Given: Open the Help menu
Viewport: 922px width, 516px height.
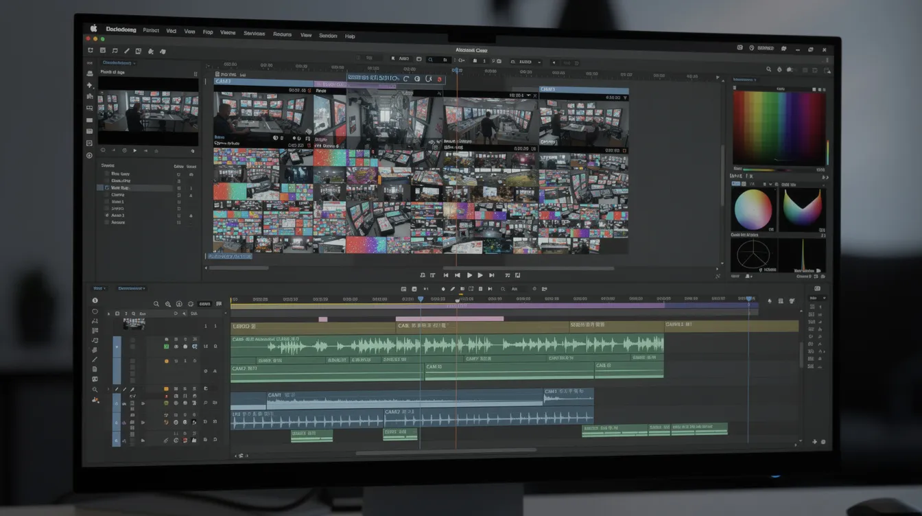Looking at the screenshot, I should tap(350, 36).
